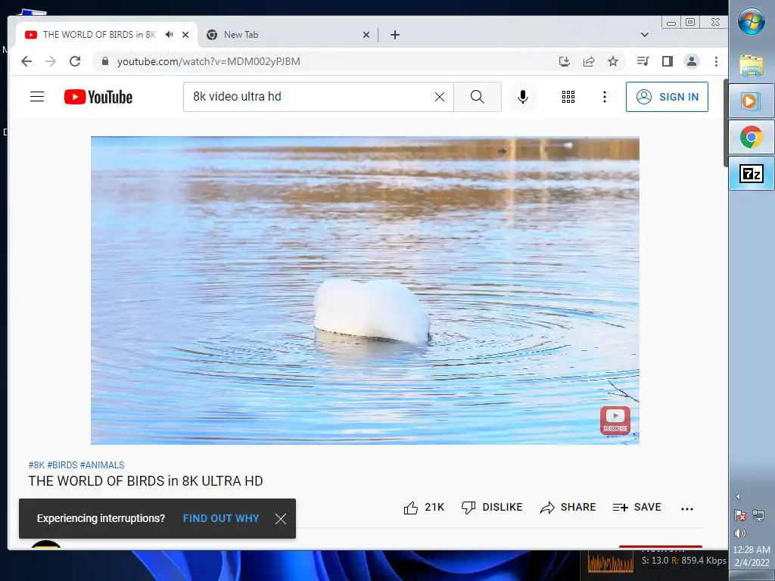Open Windows Explorer from taskbar
Viewport: 775px width, 581px height.
coord(752,65)
